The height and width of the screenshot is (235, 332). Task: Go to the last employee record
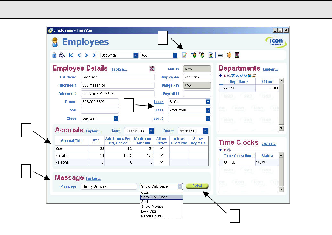(x=95, y=55)
